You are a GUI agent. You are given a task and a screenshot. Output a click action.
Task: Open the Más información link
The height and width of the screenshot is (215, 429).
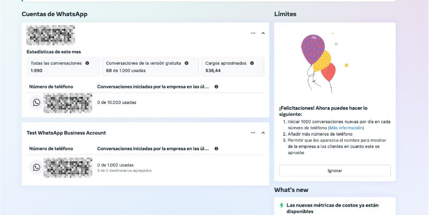click(347, 128)
